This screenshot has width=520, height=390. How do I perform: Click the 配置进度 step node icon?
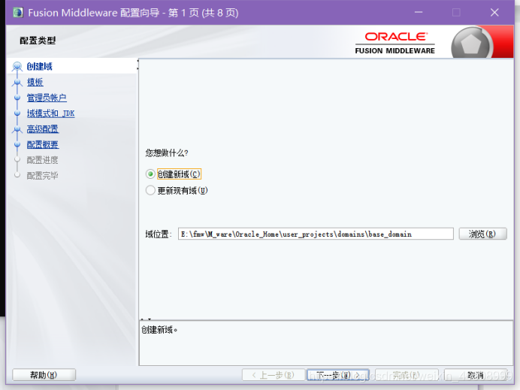pyautogui.click(x=17, y=159)
